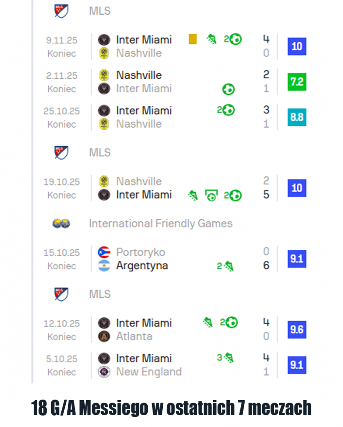343x427 pixels.
Task: Click the MLS logo above the 12.10.25 match
Action: coord(61,294)
